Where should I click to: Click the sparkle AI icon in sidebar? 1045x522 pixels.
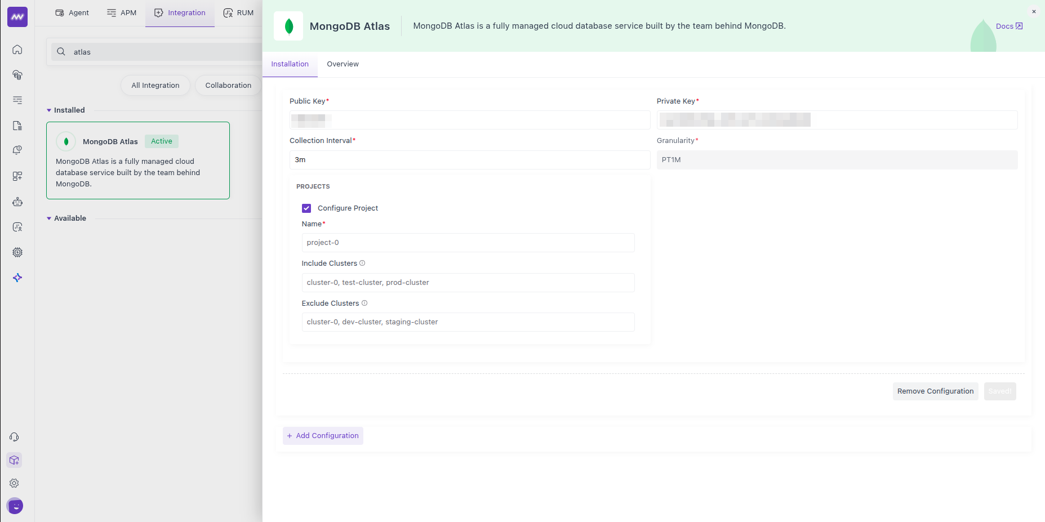click(17, 277)
